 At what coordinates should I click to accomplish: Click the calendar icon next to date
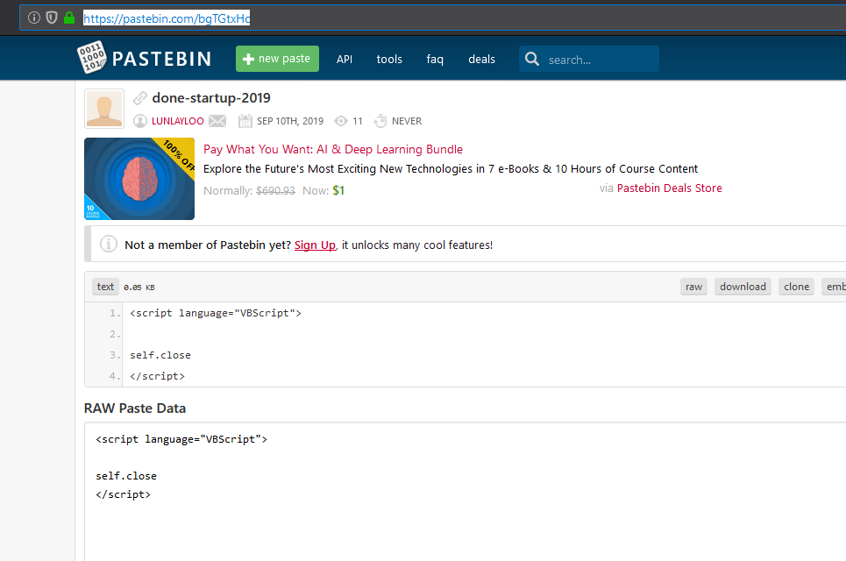(245, 121)
